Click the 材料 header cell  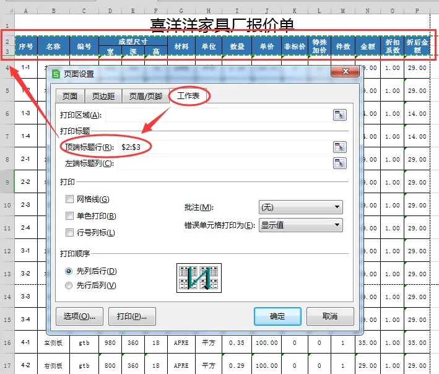click(x=181, y=46)
